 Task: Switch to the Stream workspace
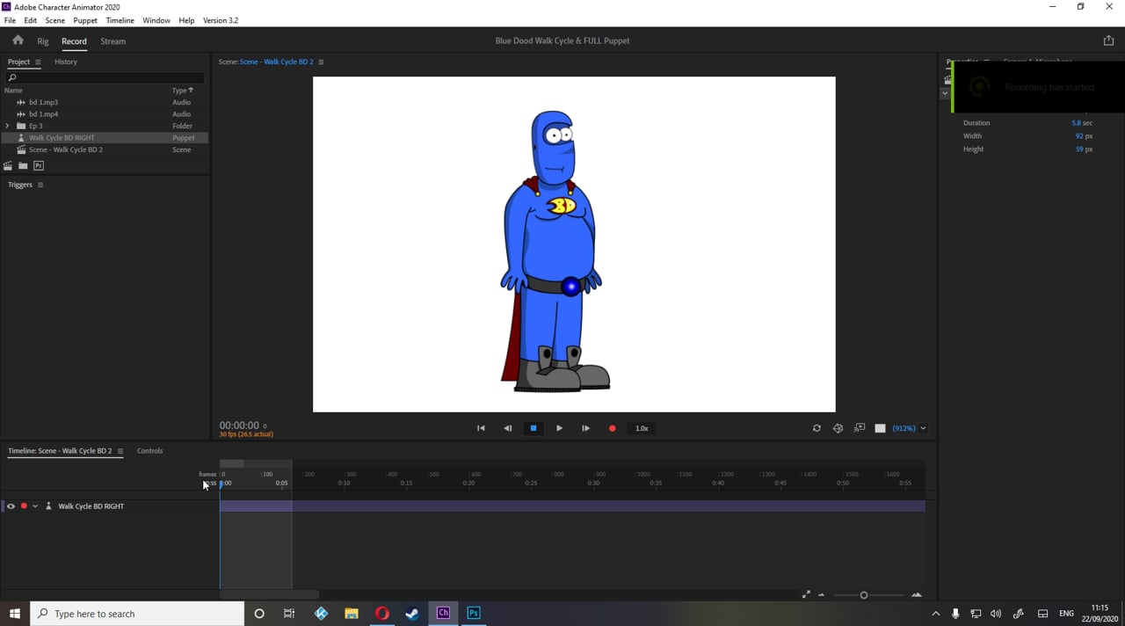point(112,41)
